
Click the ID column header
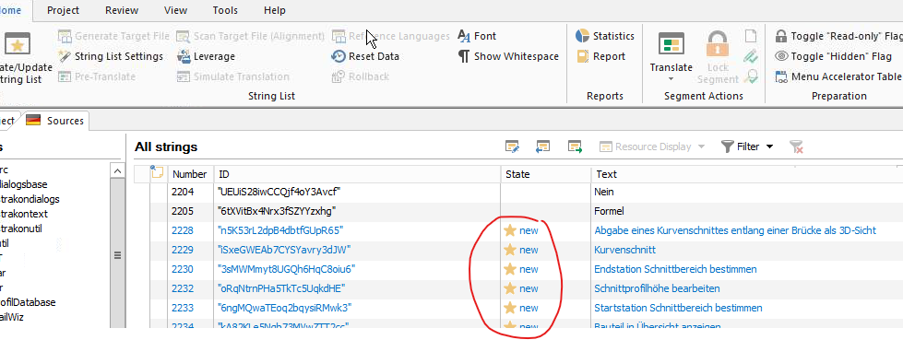[357, 174]
